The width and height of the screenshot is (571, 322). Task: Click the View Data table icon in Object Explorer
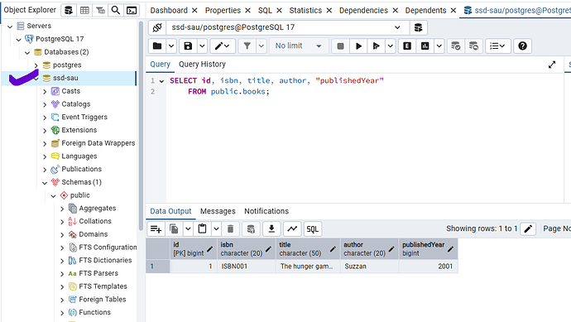tap(84, 10)
